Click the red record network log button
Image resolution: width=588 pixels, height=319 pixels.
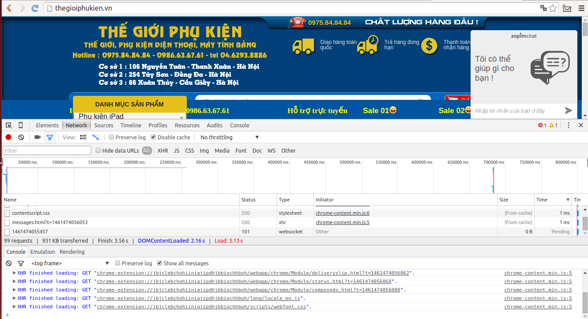coord(8,137)
